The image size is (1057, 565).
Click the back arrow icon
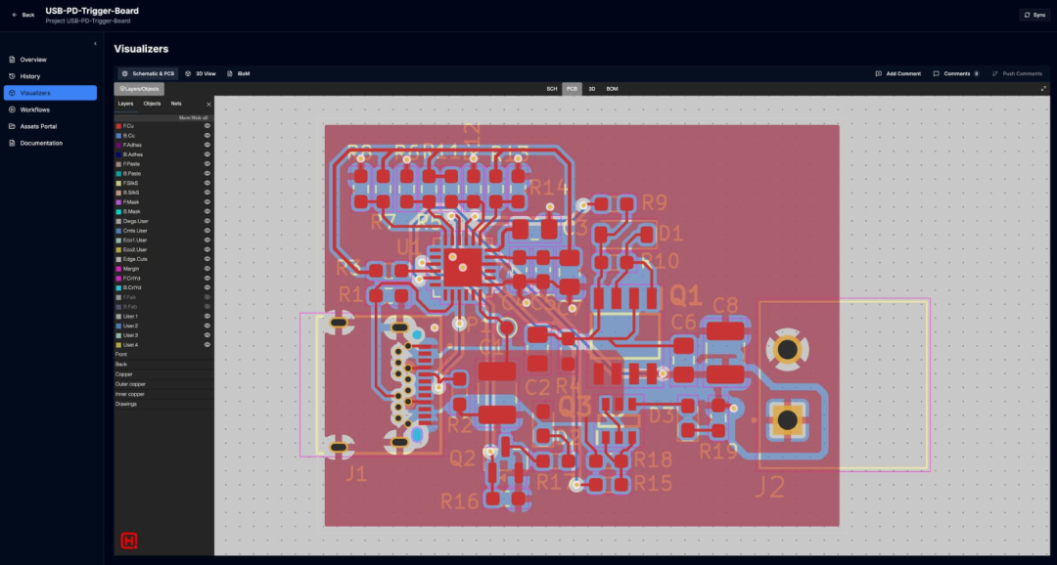pos(15,15)
